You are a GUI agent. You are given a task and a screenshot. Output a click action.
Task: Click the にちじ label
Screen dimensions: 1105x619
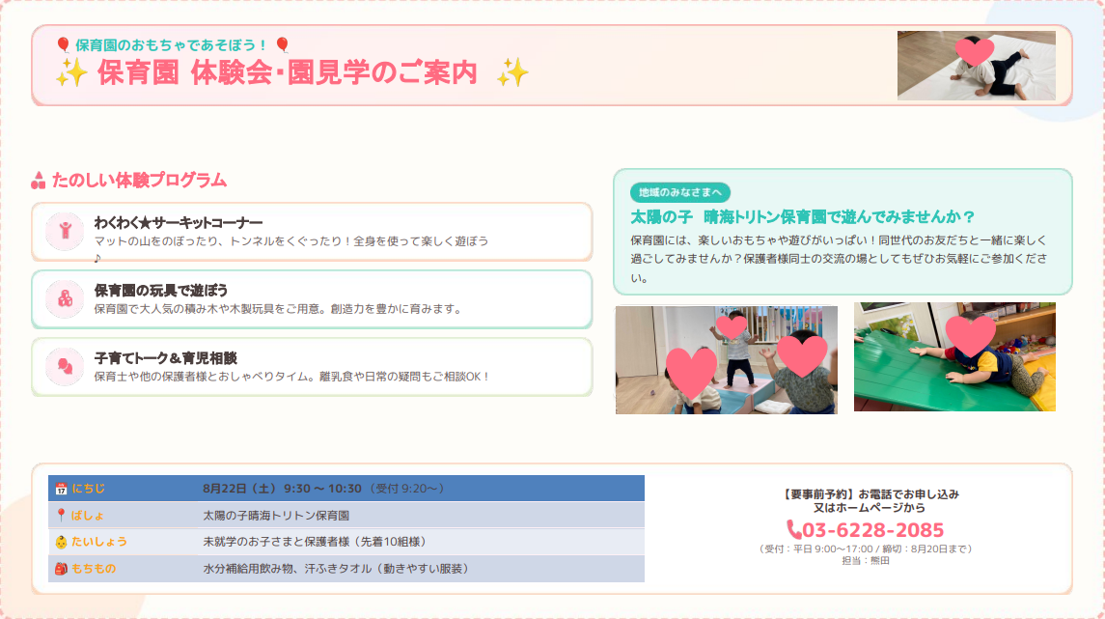click(x=89, y=489)
